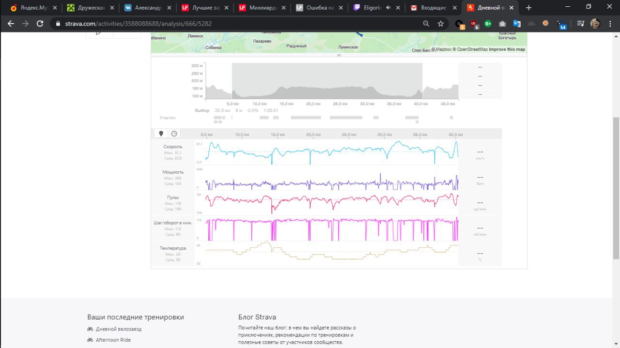
Task: Open the Chrome profile avatar
Action: click(x=595, y=23)
